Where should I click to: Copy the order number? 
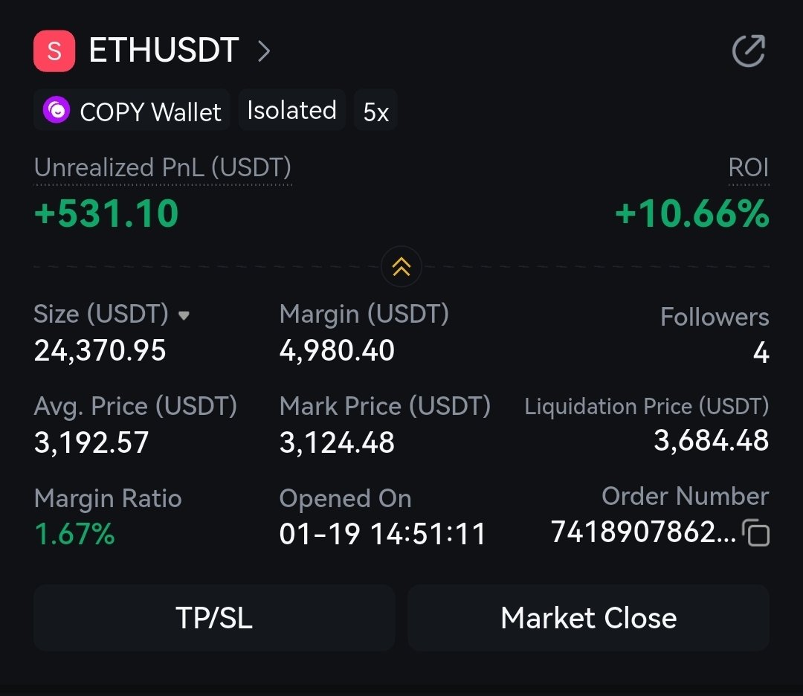(757, 534)
